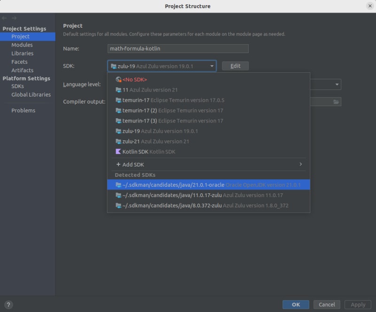
Task: Select zulu-19 in the SDK list
Action: pyautogui.click(x=209, y=131)
